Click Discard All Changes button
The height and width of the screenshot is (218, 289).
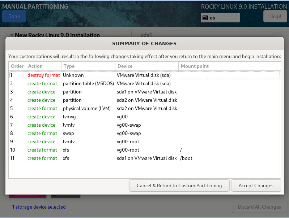pyautogui.click(x=259, y=207)
